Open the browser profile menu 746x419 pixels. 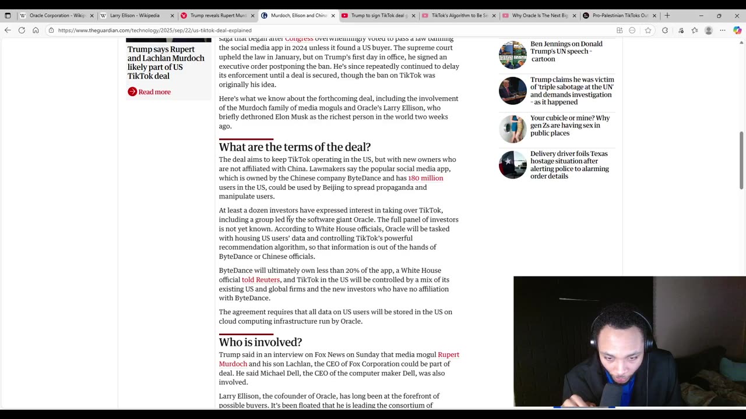[709, 30]
